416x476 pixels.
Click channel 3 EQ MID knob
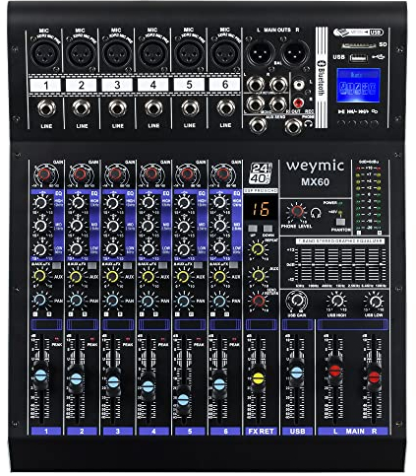pos(112,226)
